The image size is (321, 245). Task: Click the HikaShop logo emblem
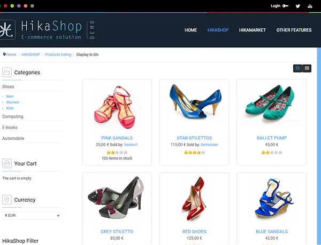click(7, 30)
